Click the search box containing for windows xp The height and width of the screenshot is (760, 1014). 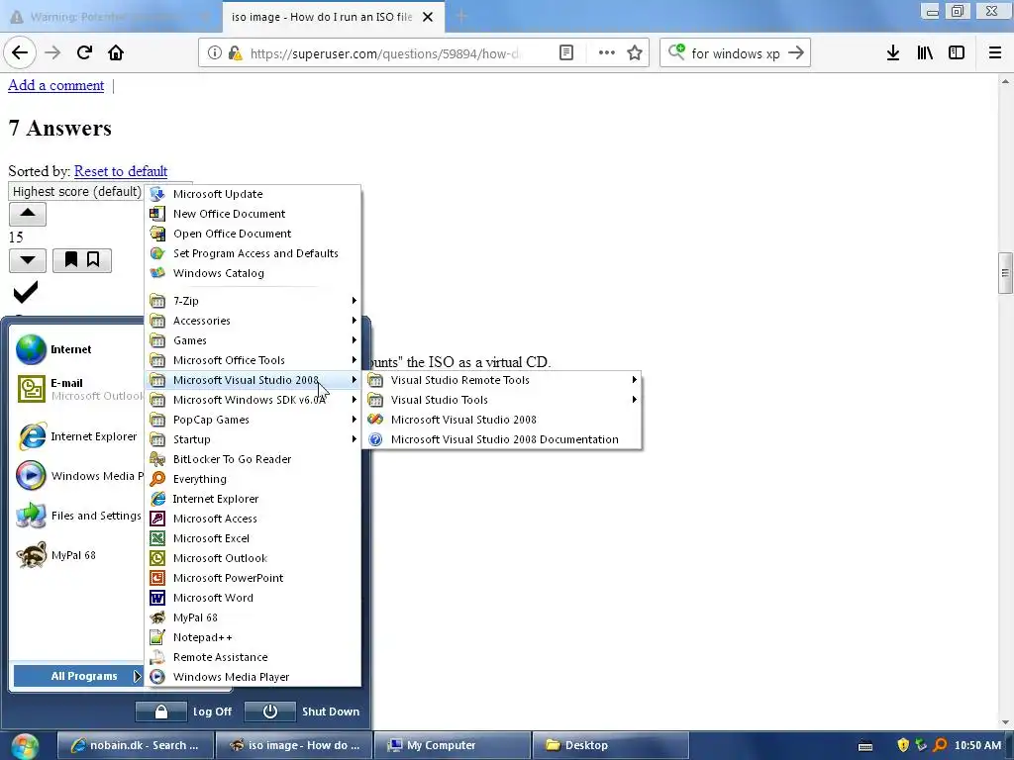click(x=736, y=53)
